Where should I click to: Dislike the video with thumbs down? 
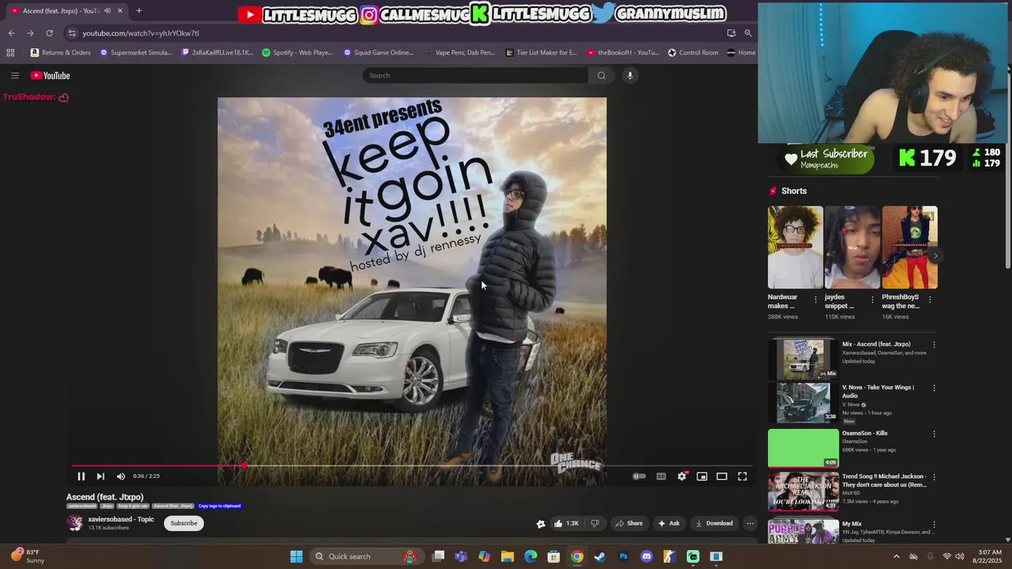pos(595,523)
